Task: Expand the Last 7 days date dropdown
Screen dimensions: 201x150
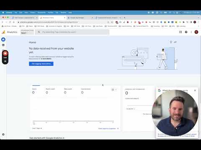Action: (37, 128)
